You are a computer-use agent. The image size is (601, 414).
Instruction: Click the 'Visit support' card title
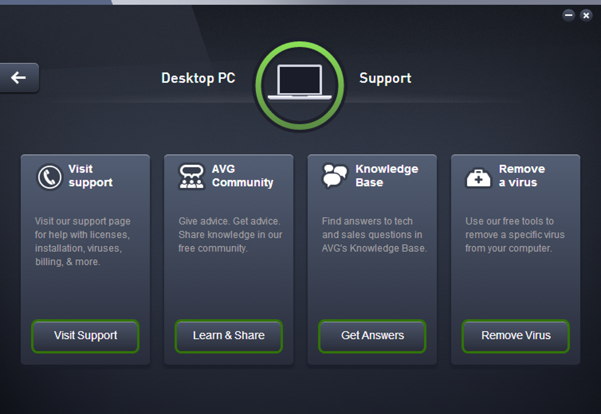pos(91,175)
